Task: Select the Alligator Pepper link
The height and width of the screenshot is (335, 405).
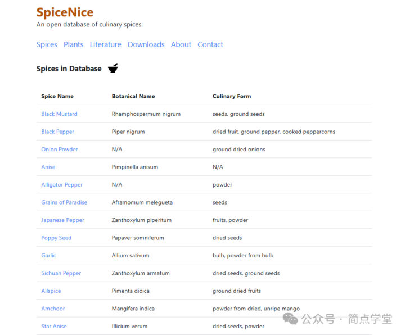Action: (62, 185)
